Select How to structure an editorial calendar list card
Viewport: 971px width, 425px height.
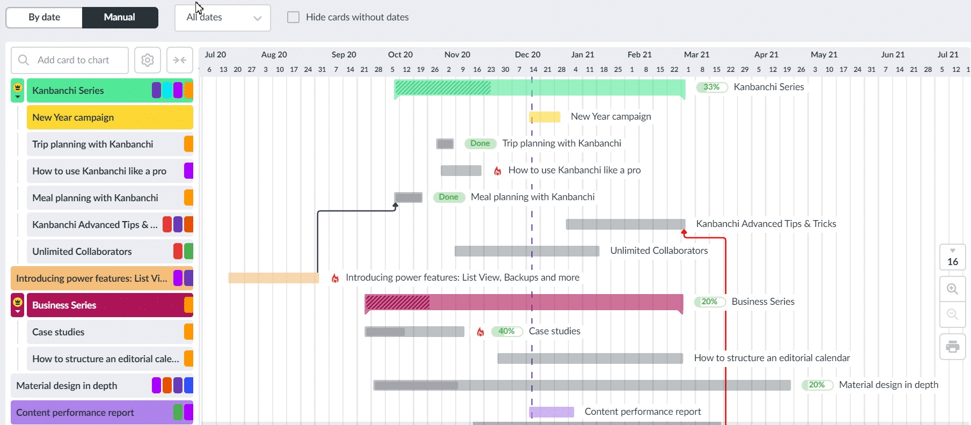(x=110, y=358)
